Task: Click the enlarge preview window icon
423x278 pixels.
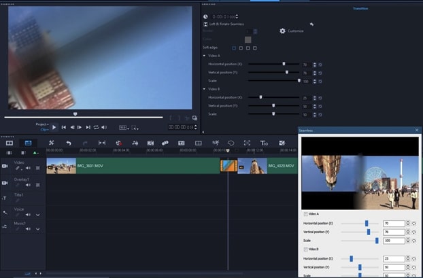Action: click(194, 118)
